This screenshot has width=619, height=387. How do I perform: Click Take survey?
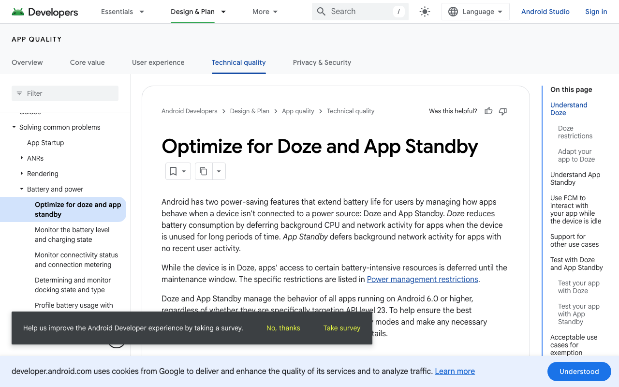coord(342,328)
